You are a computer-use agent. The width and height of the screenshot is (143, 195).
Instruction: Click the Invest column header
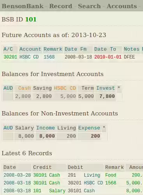coord(106,88)
